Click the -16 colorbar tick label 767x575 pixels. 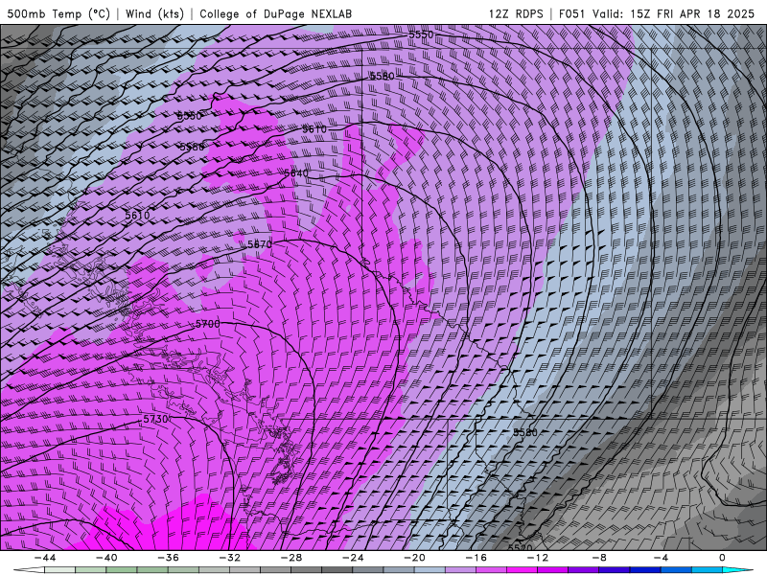476,558
